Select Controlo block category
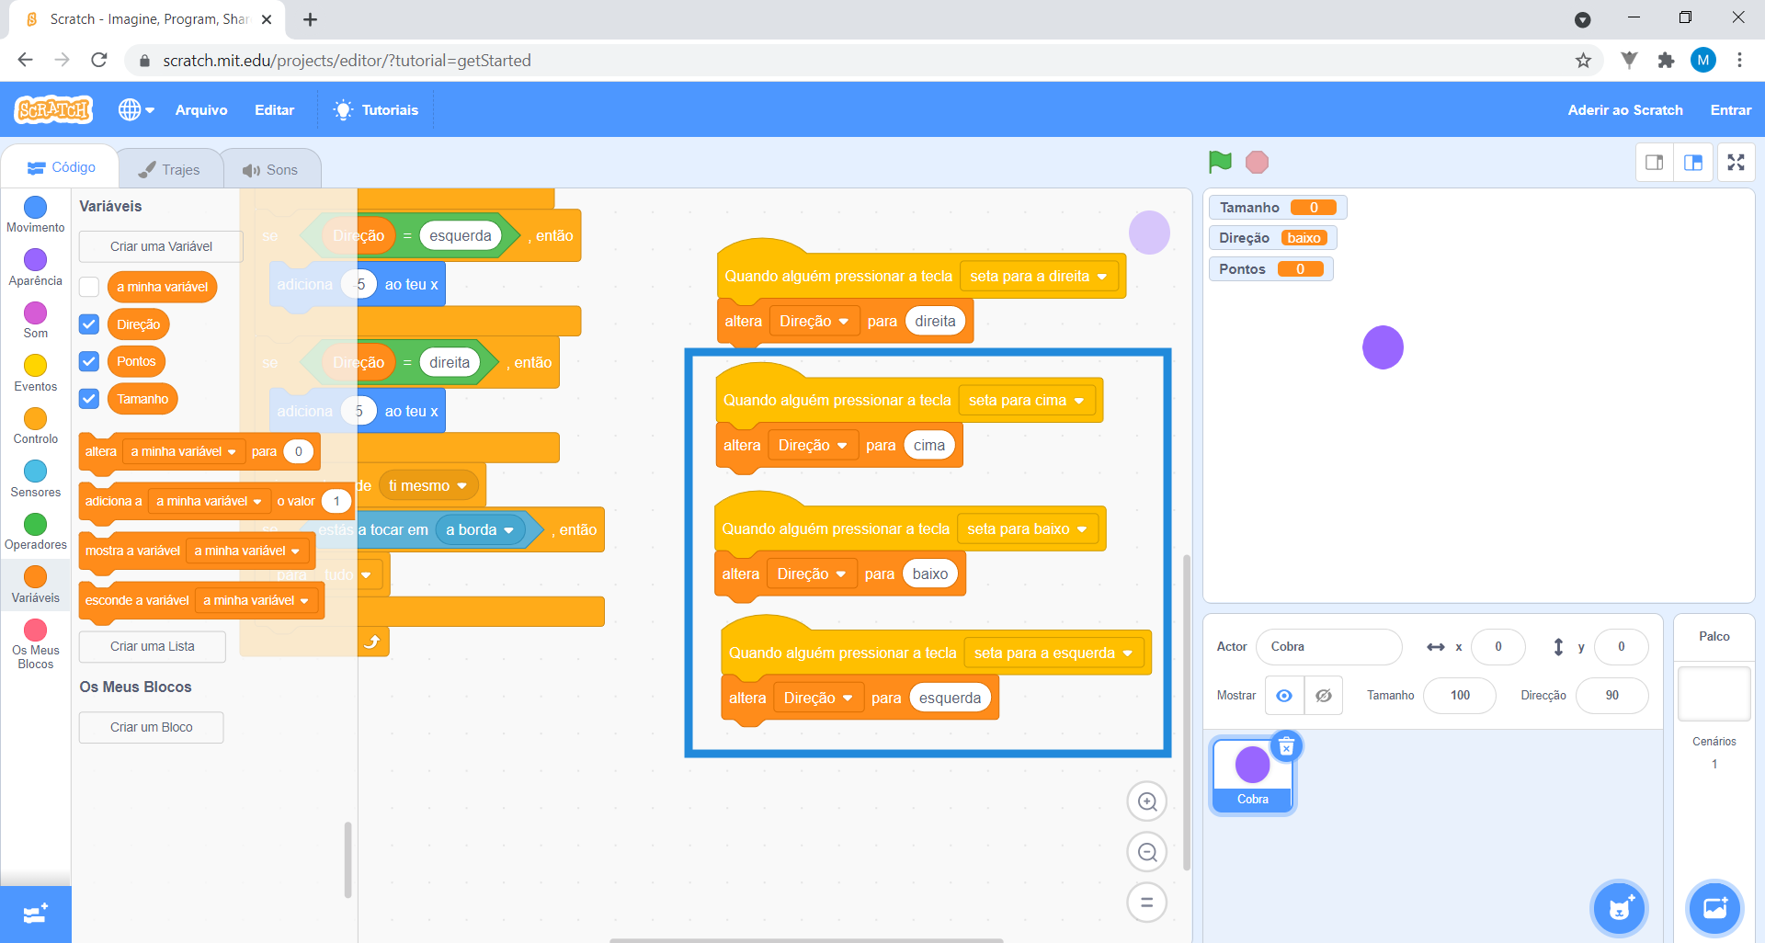1765x943 pixels. click(x=36, y=426)
